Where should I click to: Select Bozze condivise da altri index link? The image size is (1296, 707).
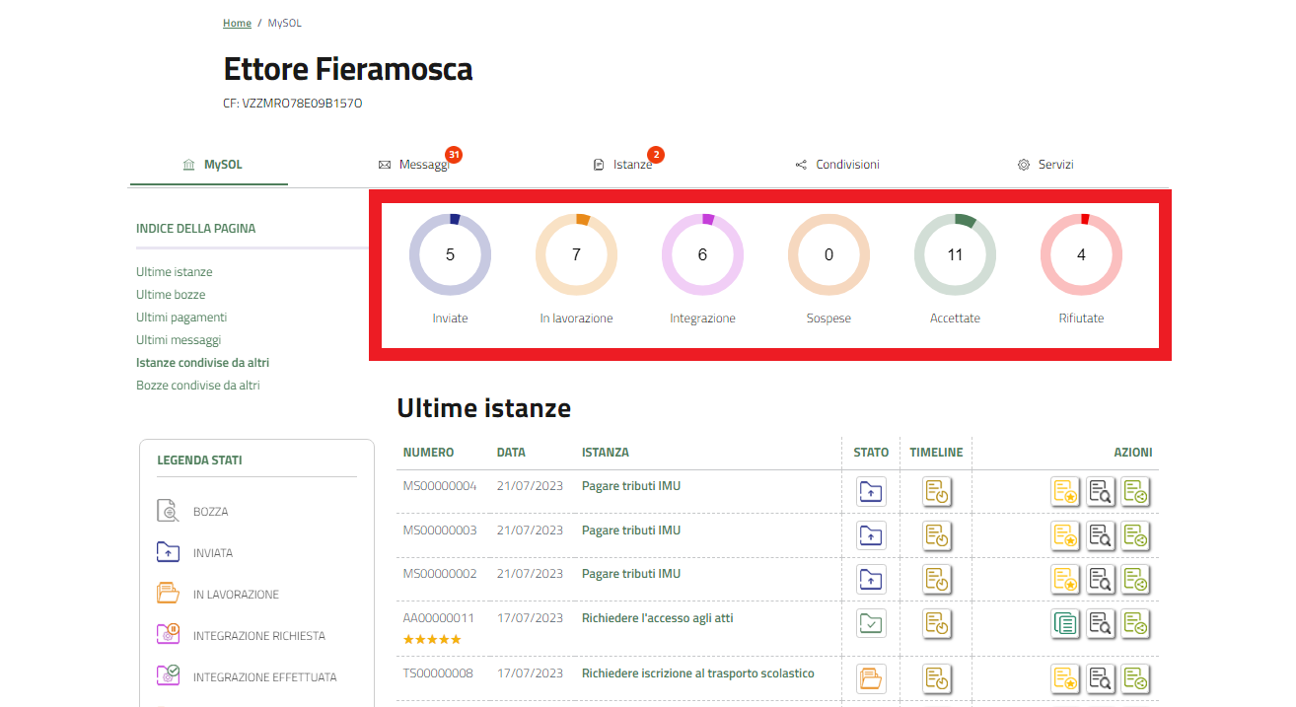tap(198, 386)
